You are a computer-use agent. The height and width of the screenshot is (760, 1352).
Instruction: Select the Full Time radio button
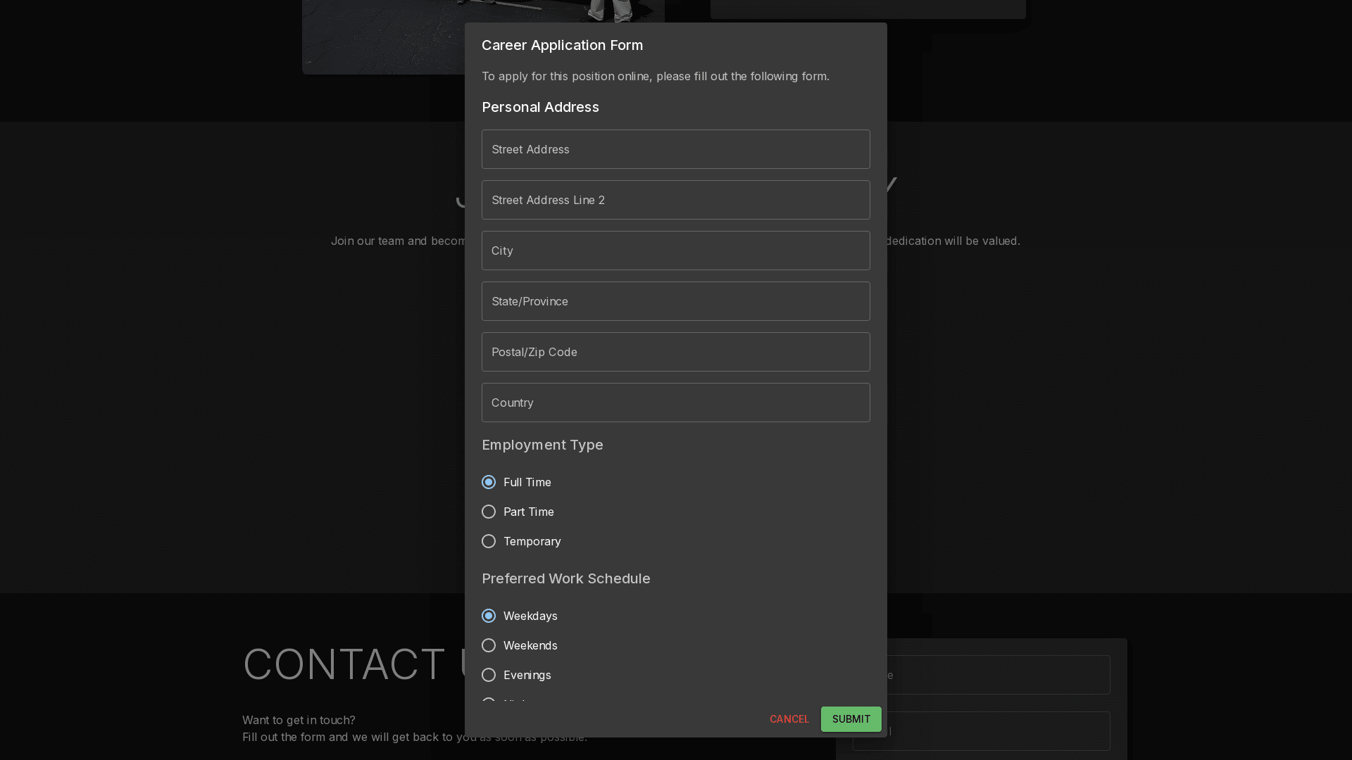click(489, 482)
